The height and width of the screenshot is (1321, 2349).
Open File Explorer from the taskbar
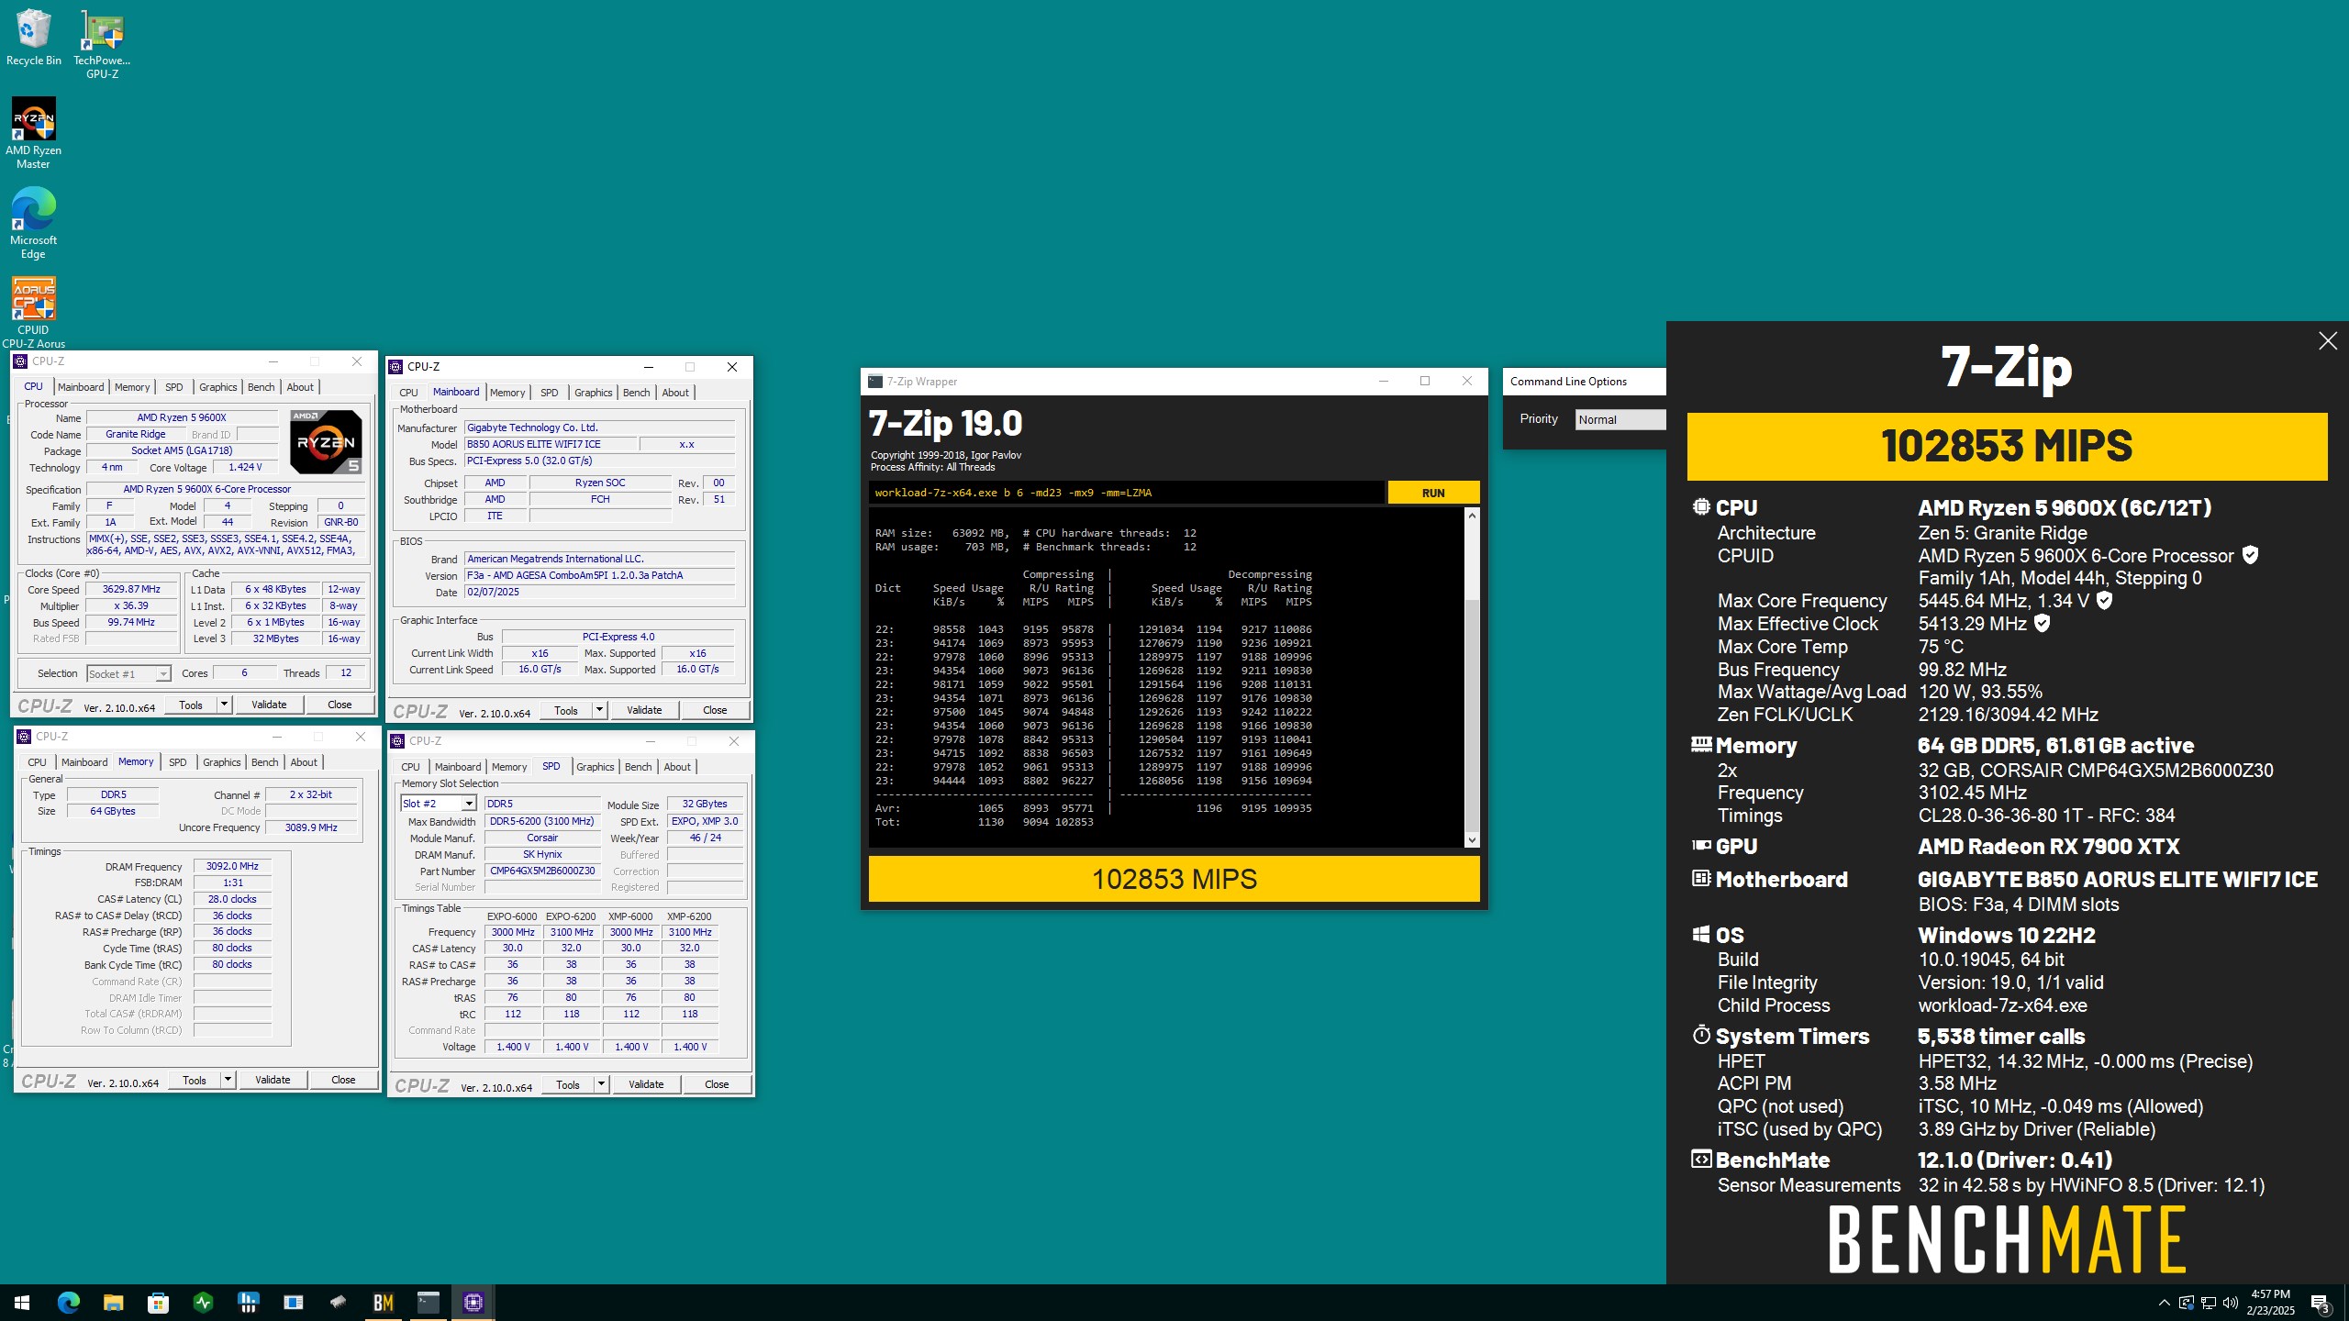(x=113, y=1302)
